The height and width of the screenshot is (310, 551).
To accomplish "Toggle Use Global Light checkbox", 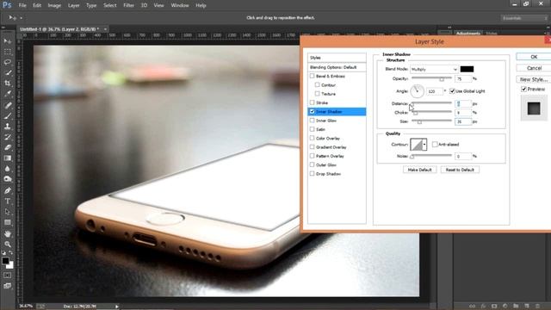I will pos(452,91).
